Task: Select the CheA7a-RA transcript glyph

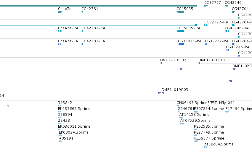Action: (x=60, y=31)
